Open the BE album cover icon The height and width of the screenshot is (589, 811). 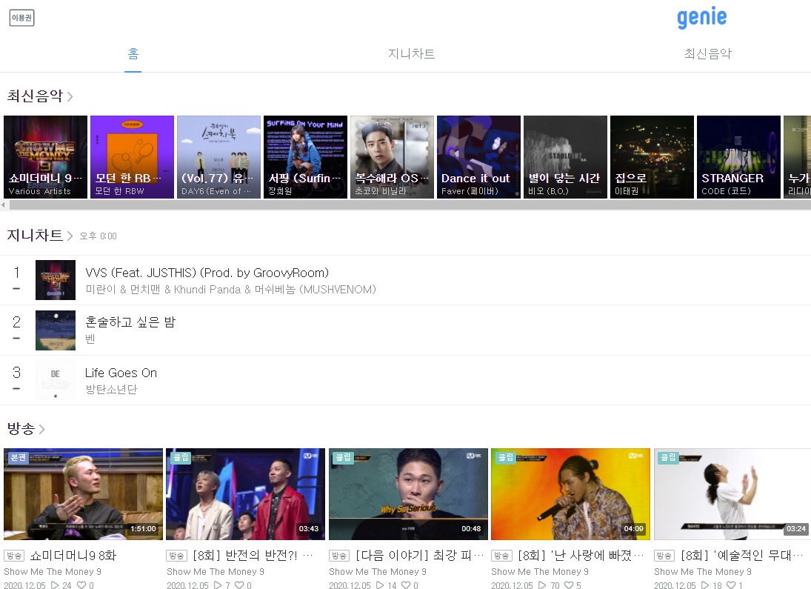tap(56, 380)
